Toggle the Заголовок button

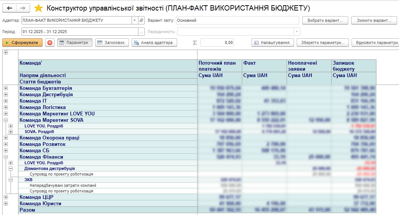112,42
